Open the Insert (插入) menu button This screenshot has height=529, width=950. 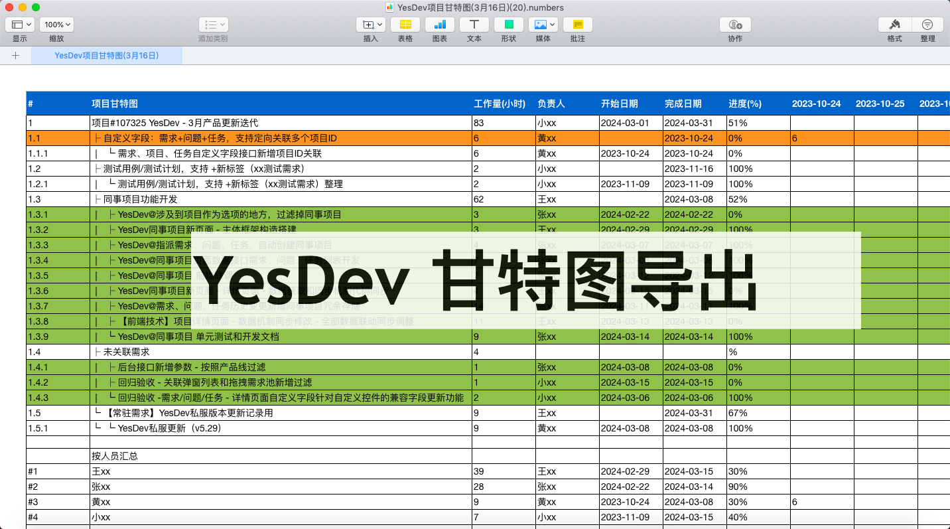click(x=371, y=25)
